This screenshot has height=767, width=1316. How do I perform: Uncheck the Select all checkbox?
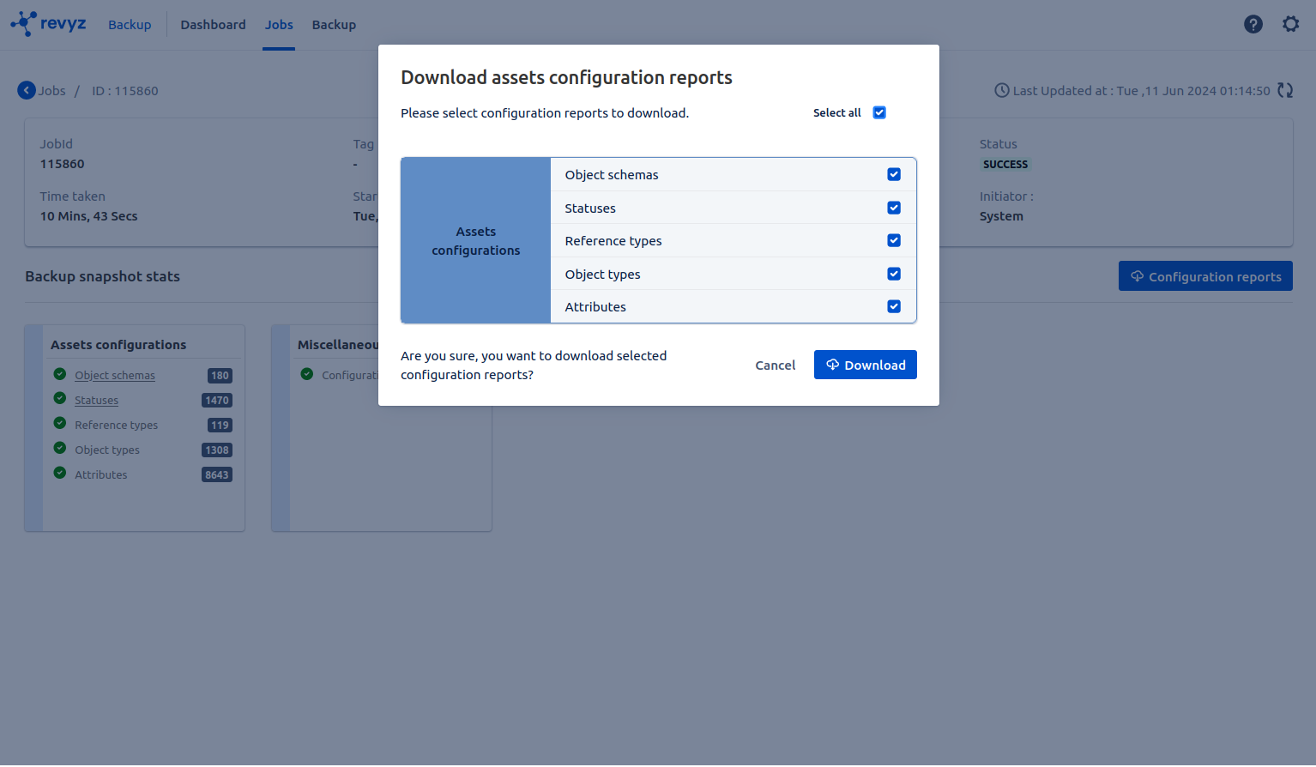click(878, 112)
